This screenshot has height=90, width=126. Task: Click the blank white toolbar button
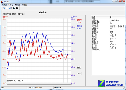[x=7, y=8]
